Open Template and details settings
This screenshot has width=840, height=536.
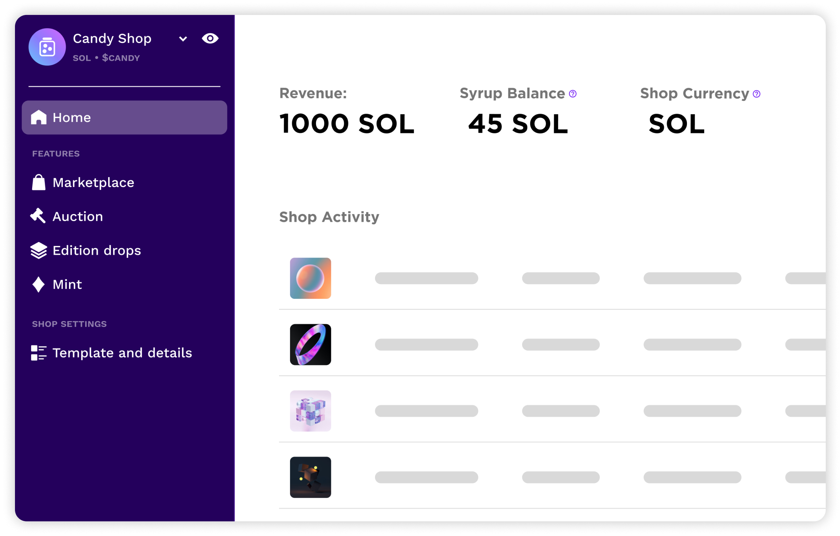pyautogui.click(x=122, y=353)
